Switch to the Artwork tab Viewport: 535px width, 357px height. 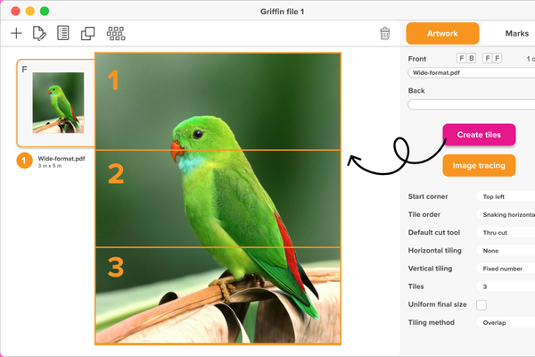click(x=442, y=34)
